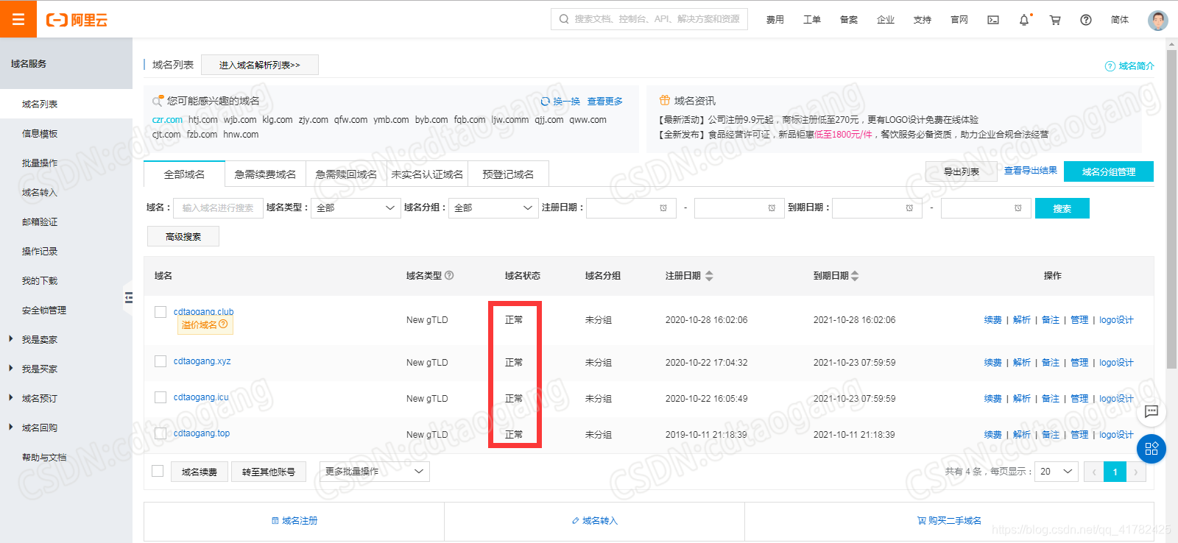Open calendar of 注册日期 start field

[x=663, y=208]
